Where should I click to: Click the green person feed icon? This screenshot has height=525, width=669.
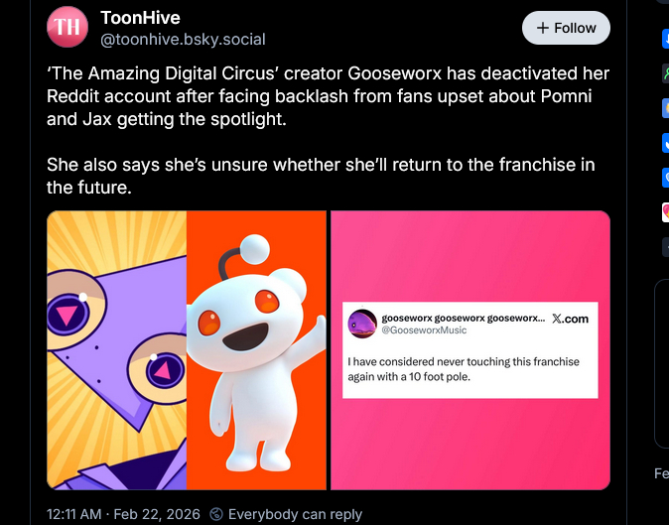pyautogui.click(x=665, y=73)
